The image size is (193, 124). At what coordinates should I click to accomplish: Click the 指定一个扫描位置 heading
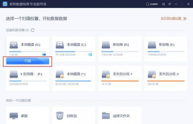18,101
